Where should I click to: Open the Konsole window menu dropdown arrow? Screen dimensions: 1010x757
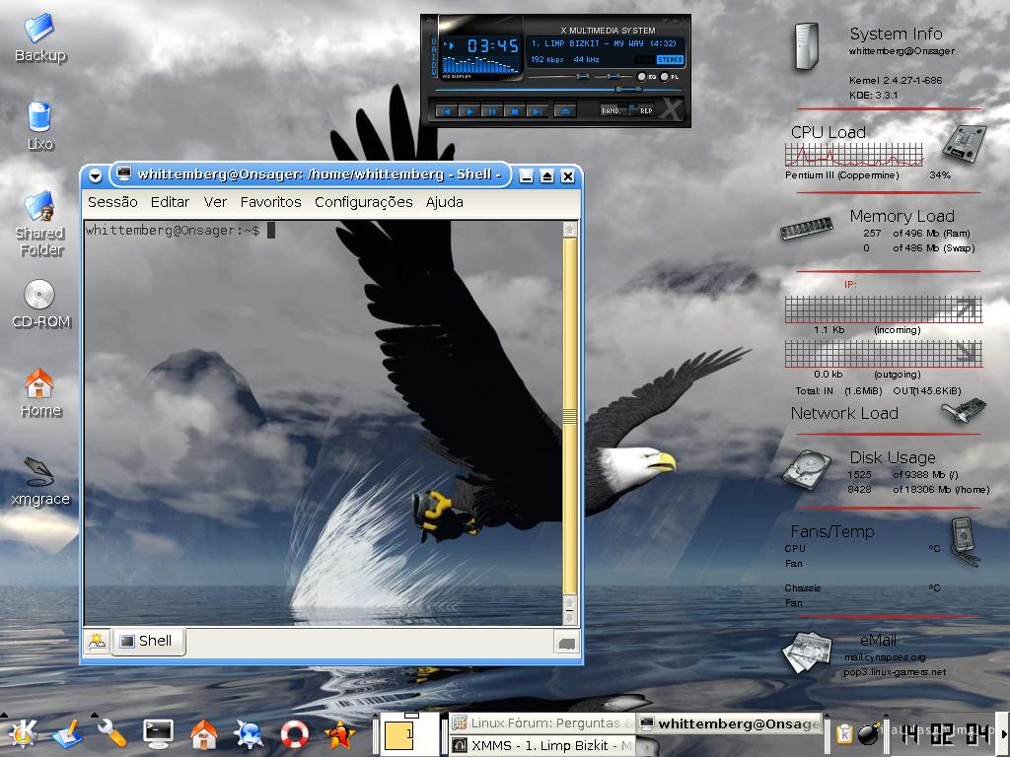point(96,175)
